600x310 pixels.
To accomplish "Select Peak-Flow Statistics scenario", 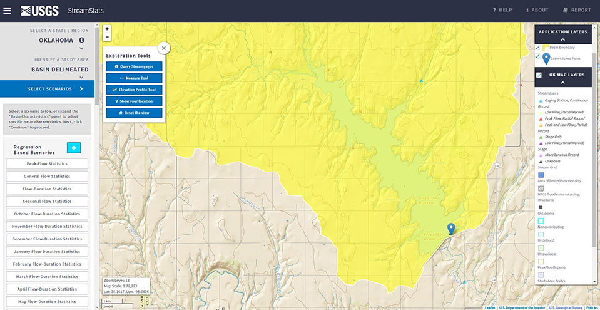I will pyautogui.click(x=47, y=164).
